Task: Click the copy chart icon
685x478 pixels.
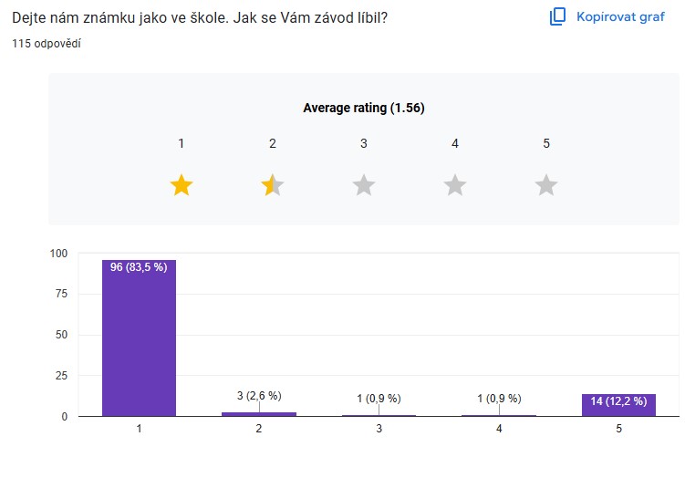Action: 557,16
